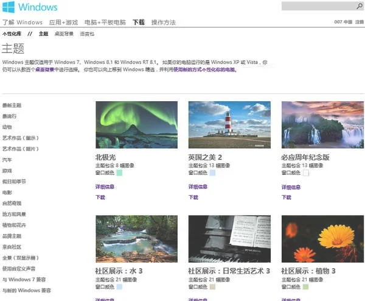Switch to 桌面背景 sub-tab
Viewport: 365px width, 301px height.
click(x=64, y=34)
